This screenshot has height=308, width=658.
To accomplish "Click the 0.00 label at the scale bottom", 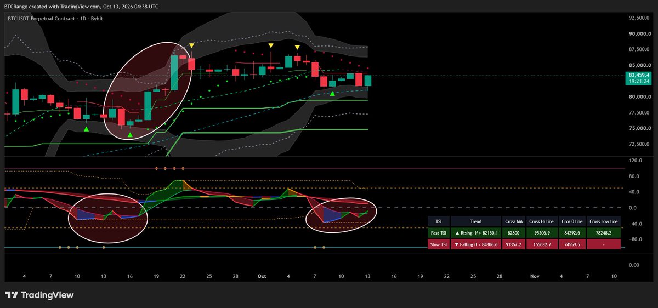I will click(x=634, y=265).
